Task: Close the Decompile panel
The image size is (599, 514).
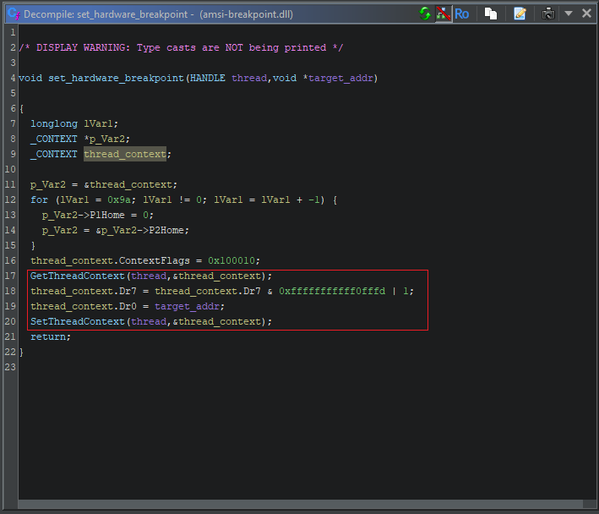Action: (586, 14)
